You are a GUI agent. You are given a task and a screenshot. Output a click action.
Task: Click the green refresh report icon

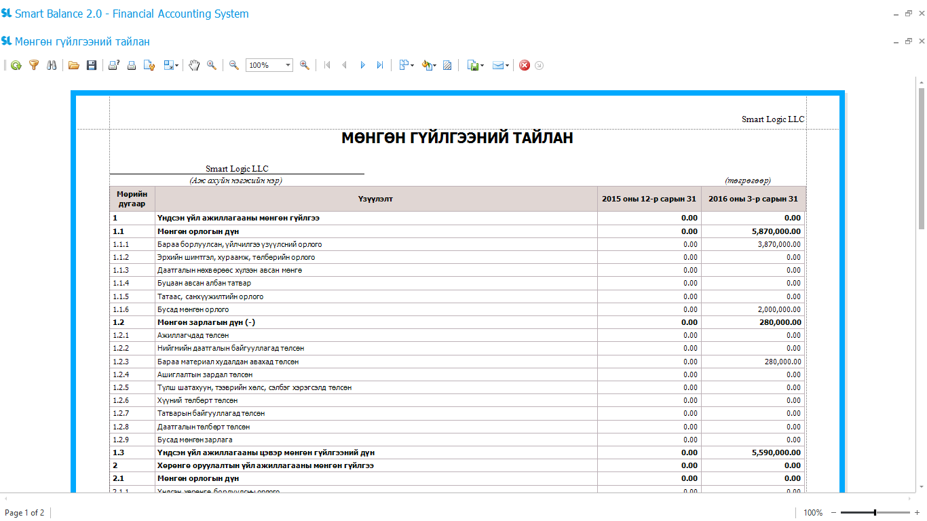pos(16,65)
